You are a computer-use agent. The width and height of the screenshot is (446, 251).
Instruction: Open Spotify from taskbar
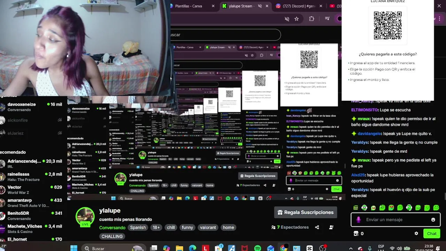tap(257, 248)
